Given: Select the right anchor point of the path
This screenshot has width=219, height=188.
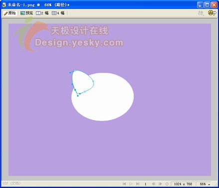Looking at the screenshot, I should [x=93, y=81].
